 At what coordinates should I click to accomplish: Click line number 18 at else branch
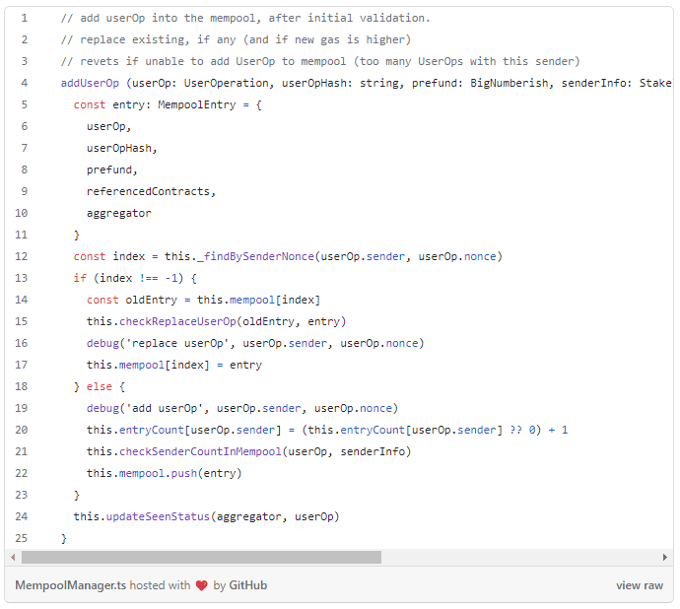(x=22, y=386)
